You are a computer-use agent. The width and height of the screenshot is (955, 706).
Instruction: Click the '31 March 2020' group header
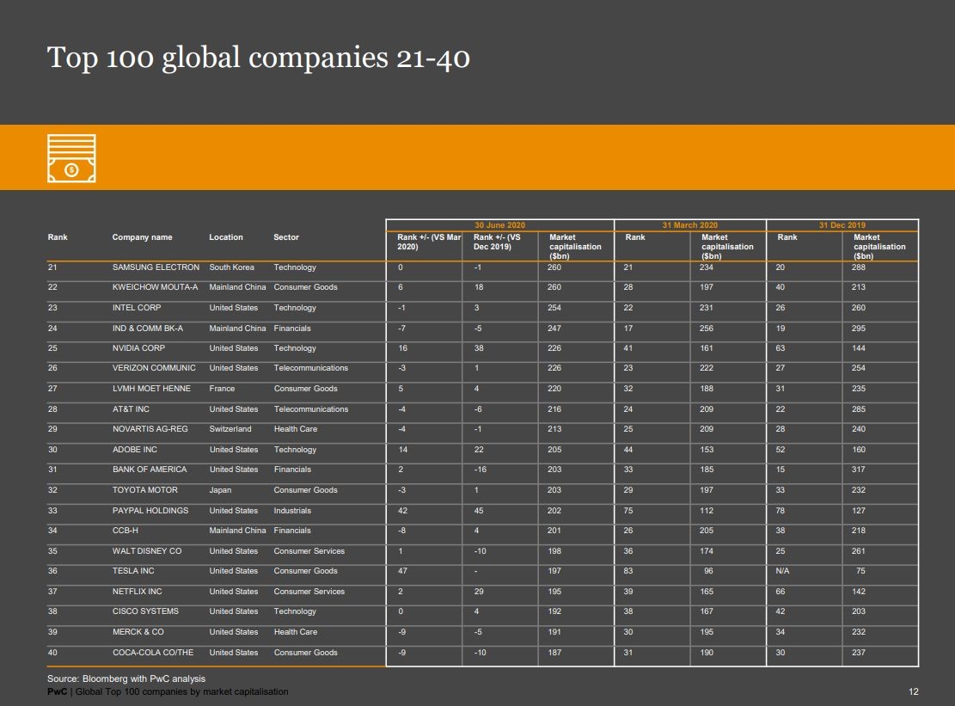689,224
